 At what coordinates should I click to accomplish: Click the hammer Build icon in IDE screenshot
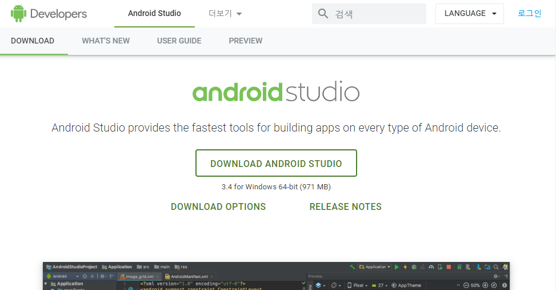(x=352, y=267)
